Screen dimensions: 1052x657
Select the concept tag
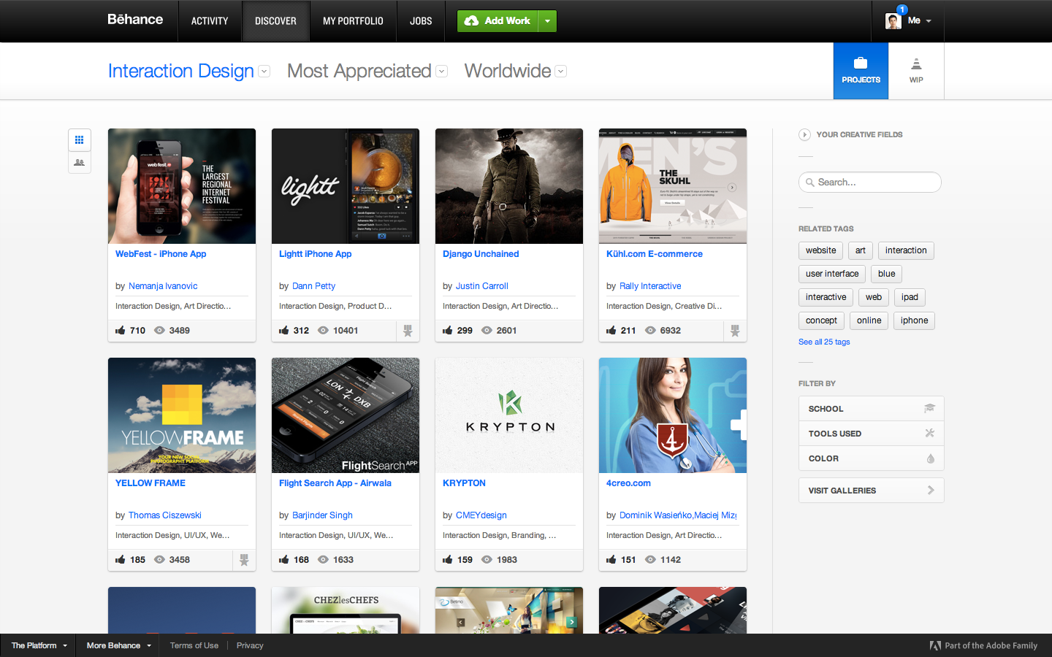coord(821,320)
